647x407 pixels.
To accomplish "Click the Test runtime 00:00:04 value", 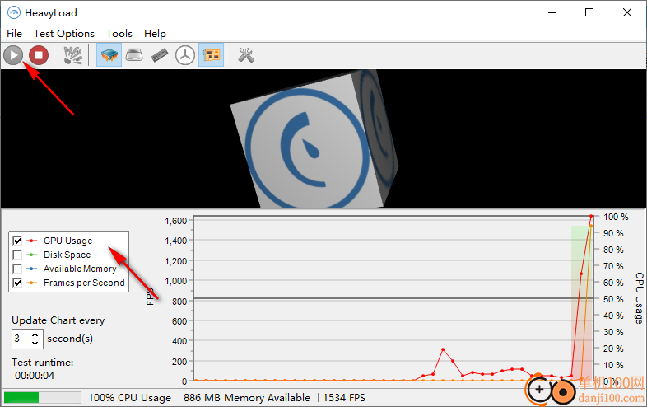I will 35,376.
